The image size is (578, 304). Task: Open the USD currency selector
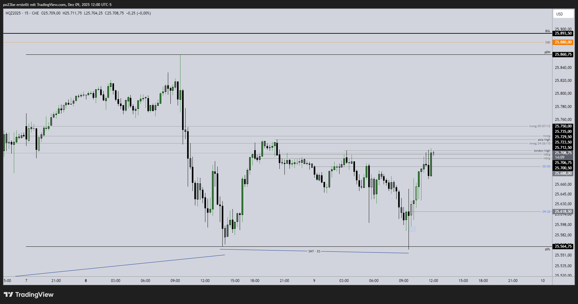pos(563,14)
